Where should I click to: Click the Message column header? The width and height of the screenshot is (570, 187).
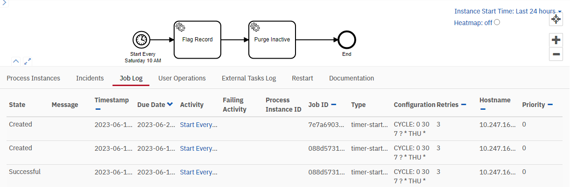click(65, 105)
